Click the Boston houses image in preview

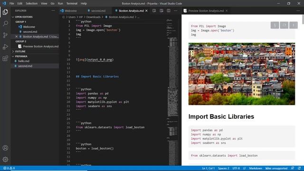tap(242, 74)
